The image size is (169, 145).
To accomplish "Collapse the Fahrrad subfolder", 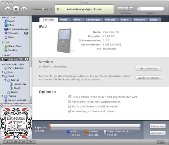I will [x=5, y=80].
